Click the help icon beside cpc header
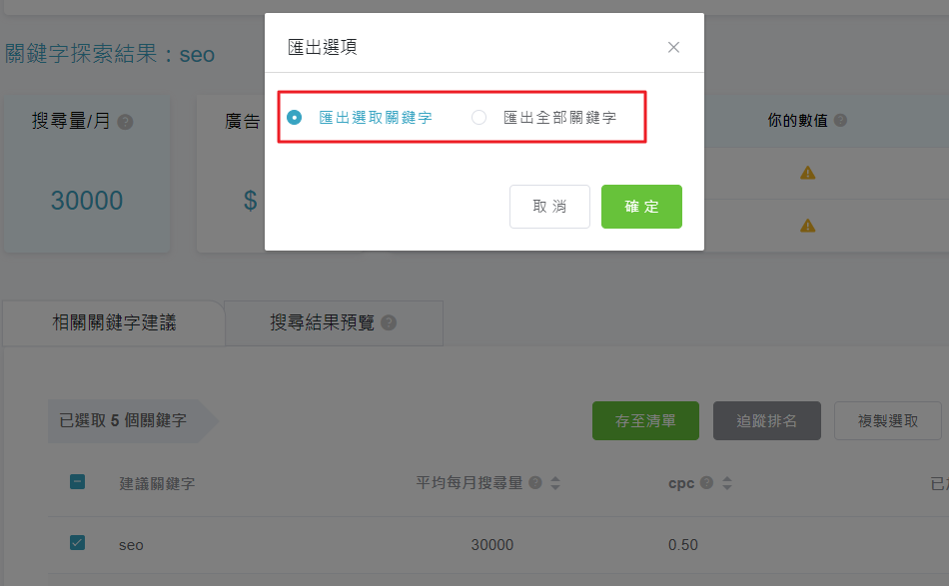 706,483
